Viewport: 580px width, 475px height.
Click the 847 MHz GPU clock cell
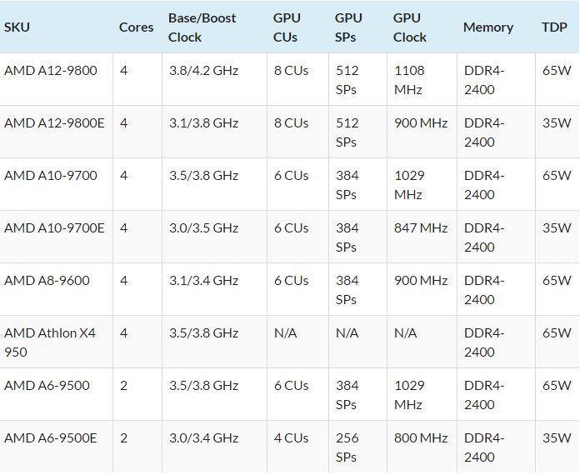421,228
